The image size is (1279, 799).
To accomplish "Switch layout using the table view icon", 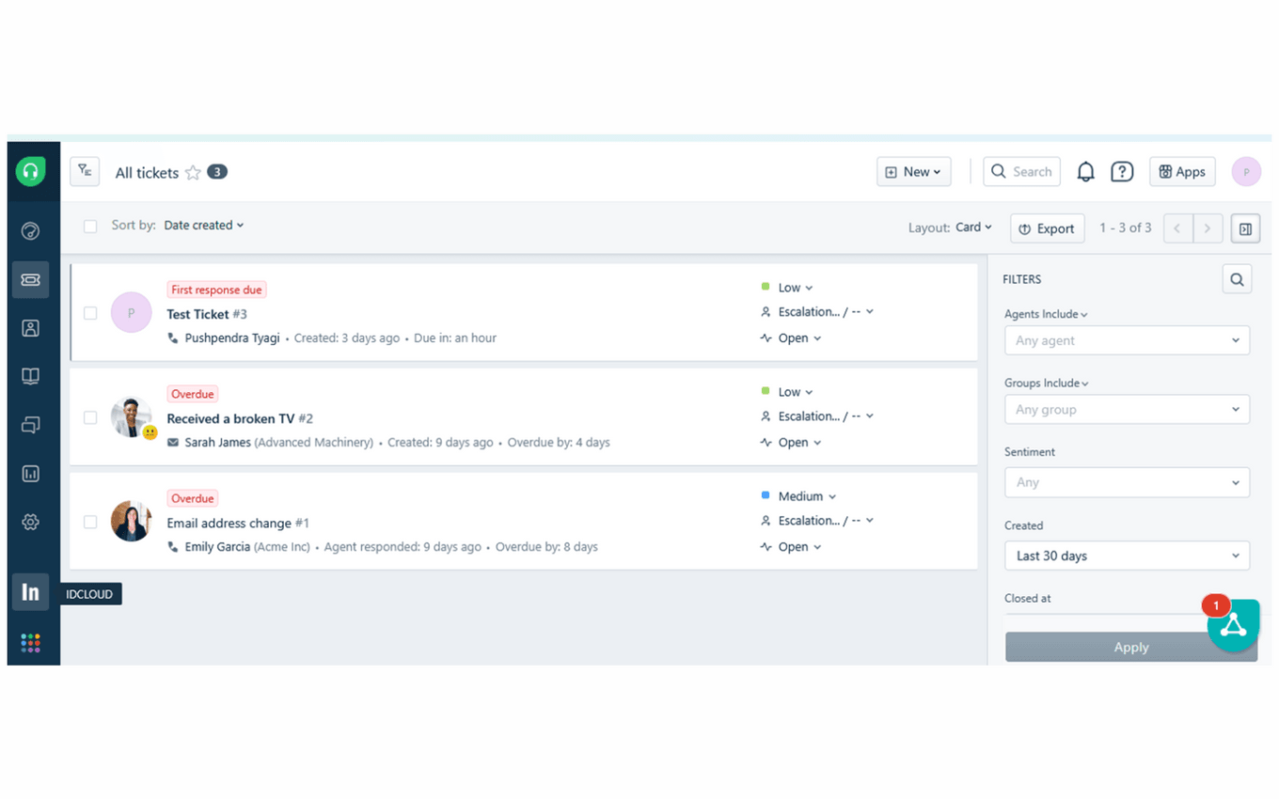I will click(1245, 227).
